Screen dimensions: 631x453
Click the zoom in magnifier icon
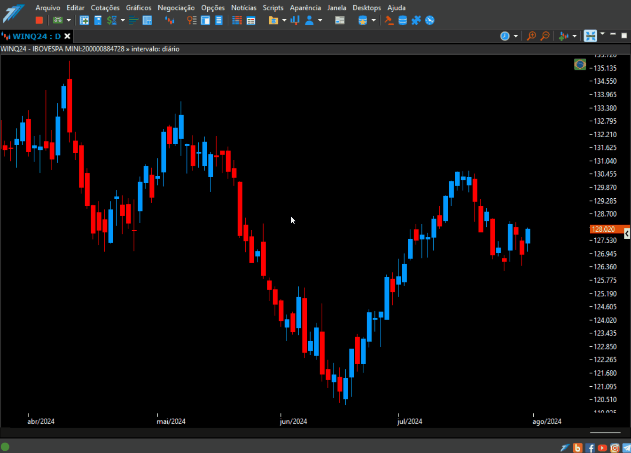[531, 36]
